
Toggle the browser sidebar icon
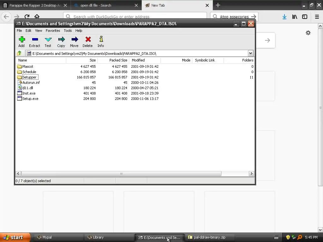(305, 17)
